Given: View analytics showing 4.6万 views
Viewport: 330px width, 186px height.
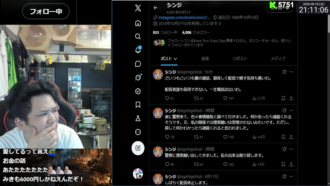Looking at the screenshot, I should click(259, 137).
